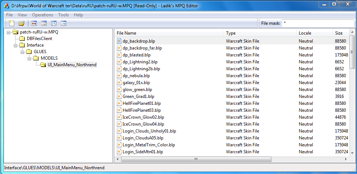Collapse the MODELS tree node

[29, 59]
